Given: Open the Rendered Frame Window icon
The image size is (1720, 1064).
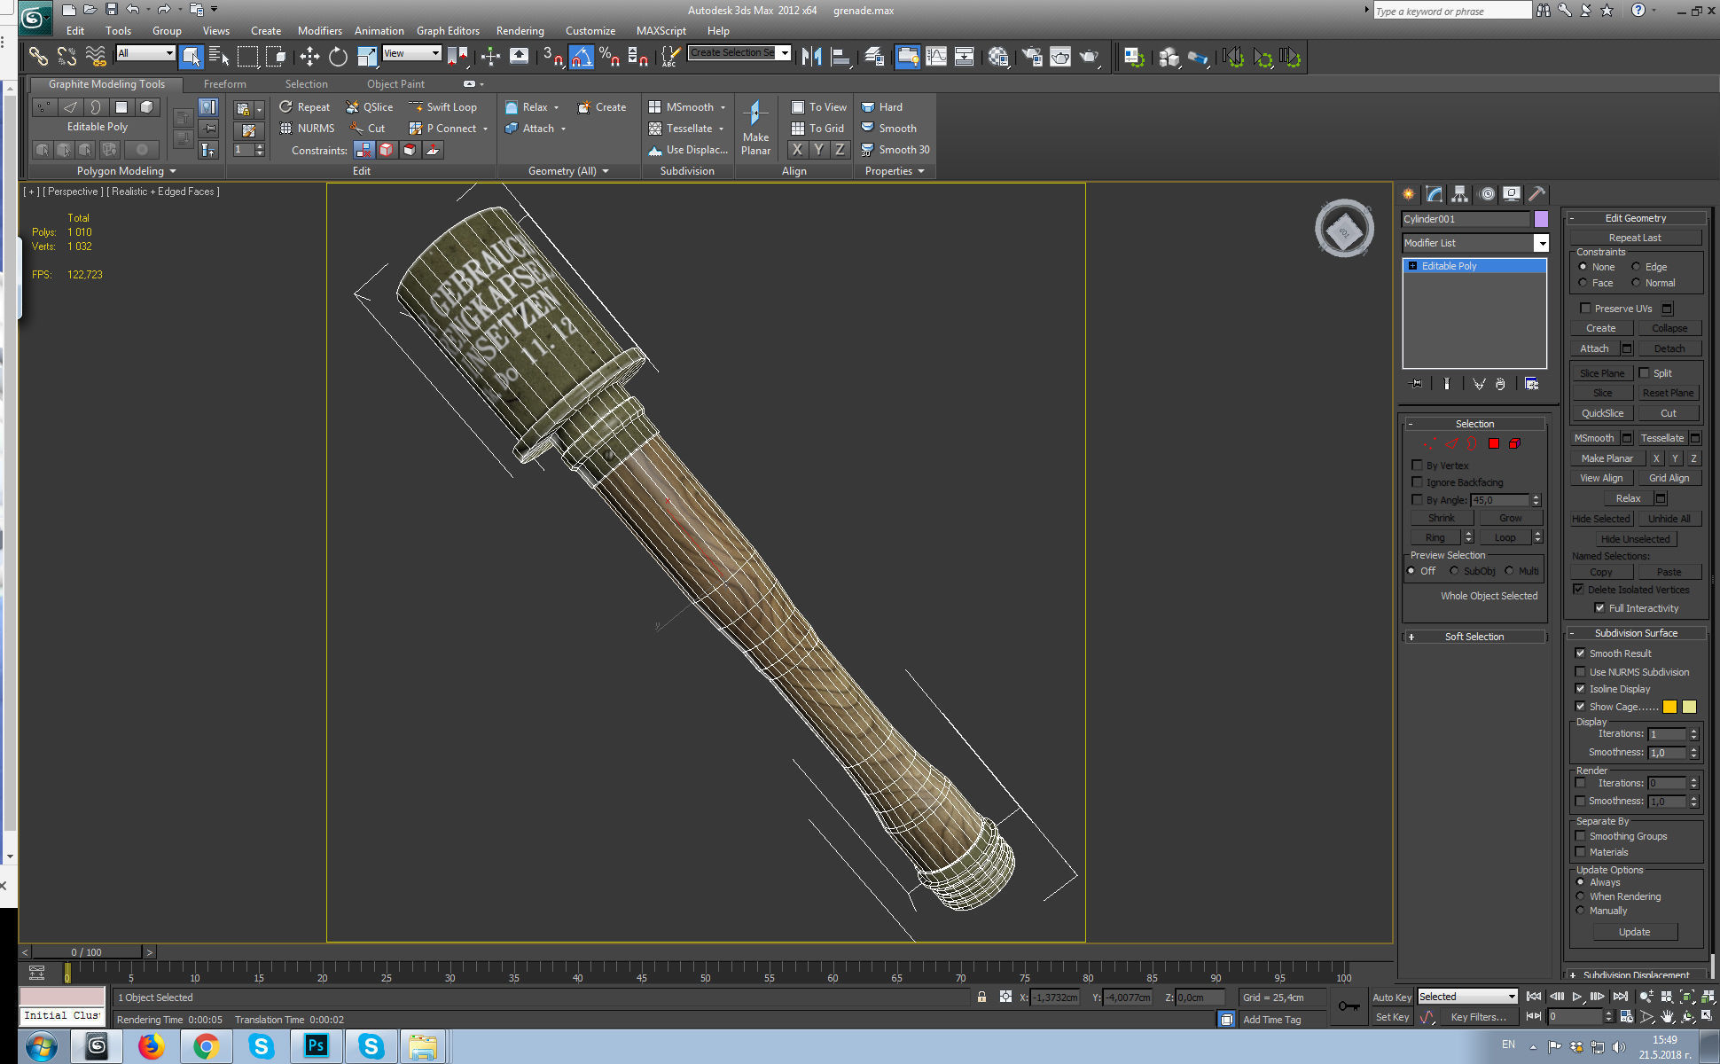Looking at the screenshot, I should tap(1060, 58).
